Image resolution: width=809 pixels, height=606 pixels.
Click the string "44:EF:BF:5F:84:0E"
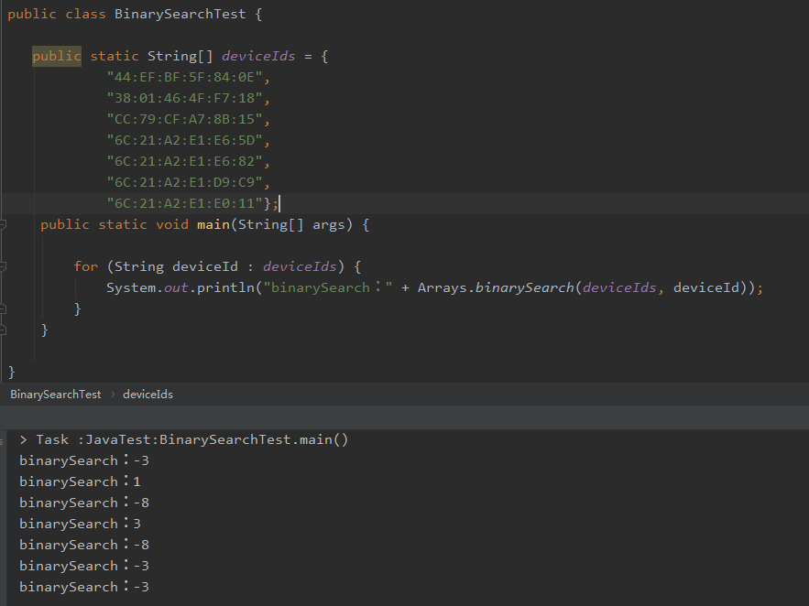[x=185, y=77]
